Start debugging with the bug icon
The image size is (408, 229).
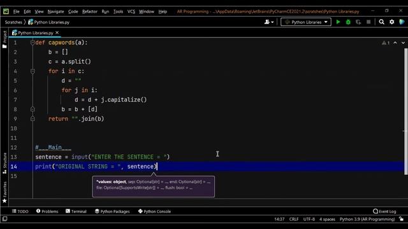[x=348, y=22]
